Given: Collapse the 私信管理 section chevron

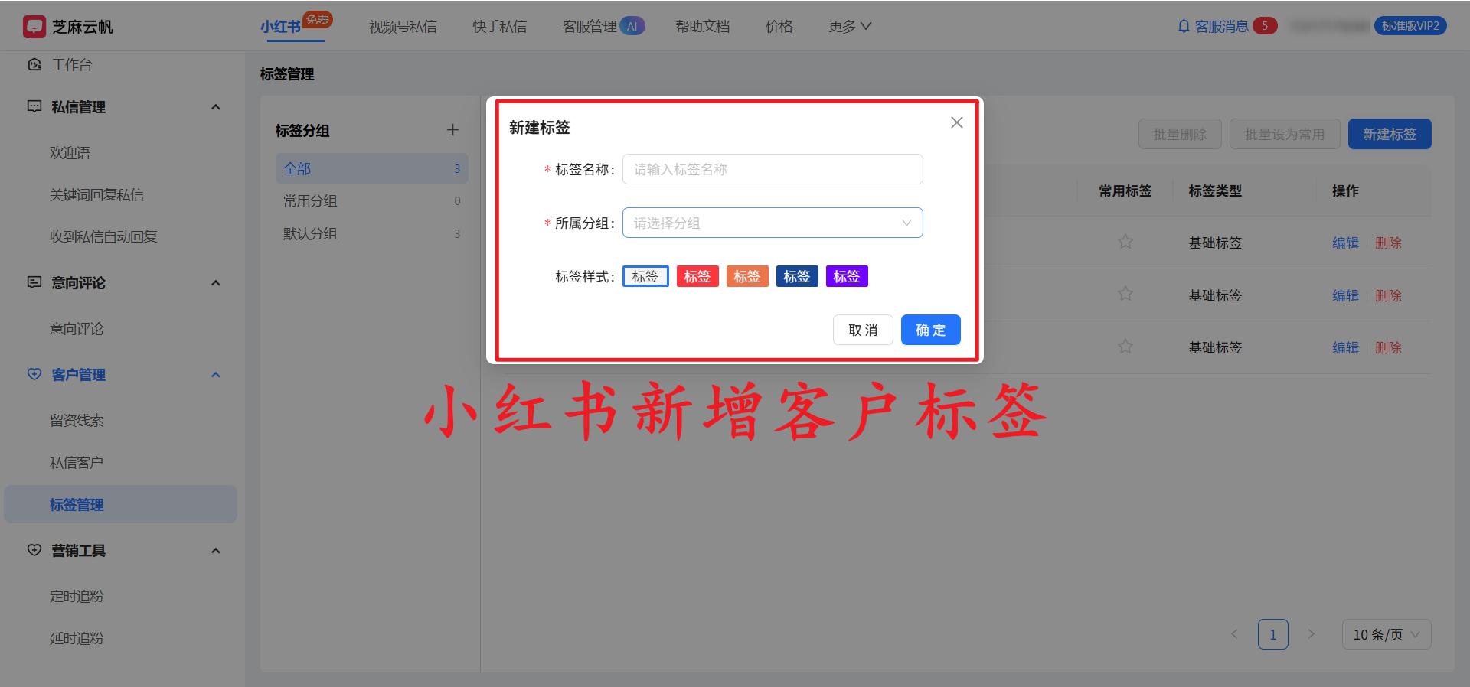Looking at the screenshot, I should coord(216,107).
